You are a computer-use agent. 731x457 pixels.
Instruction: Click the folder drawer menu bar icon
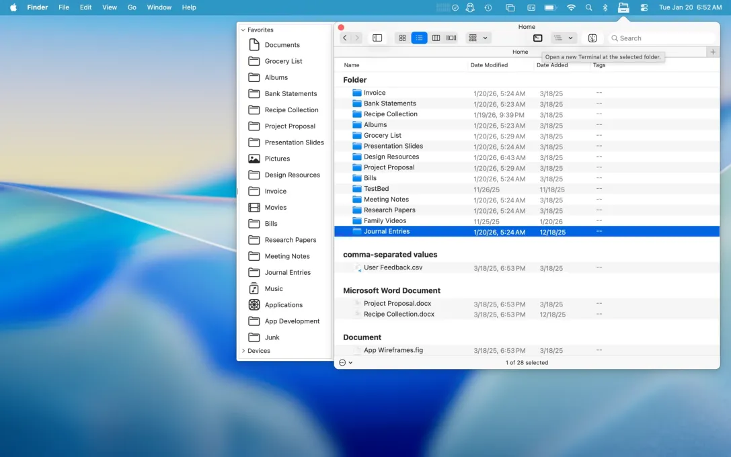coord(623,7)
